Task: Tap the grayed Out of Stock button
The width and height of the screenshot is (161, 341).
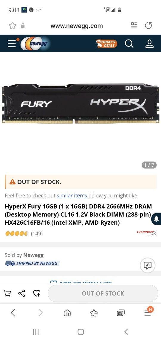Action: click(x=103, y=293)
